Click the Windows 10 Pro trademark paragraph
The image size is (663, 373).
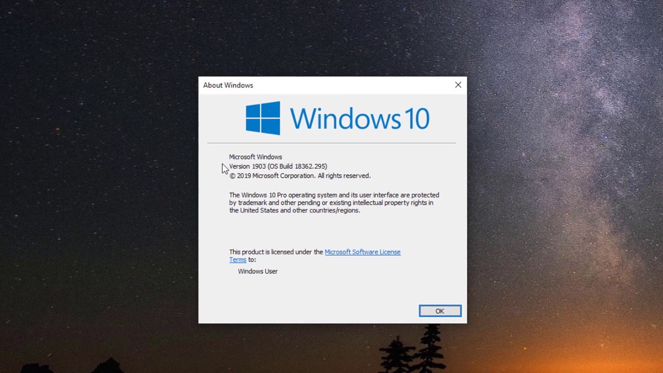[334, 203]
